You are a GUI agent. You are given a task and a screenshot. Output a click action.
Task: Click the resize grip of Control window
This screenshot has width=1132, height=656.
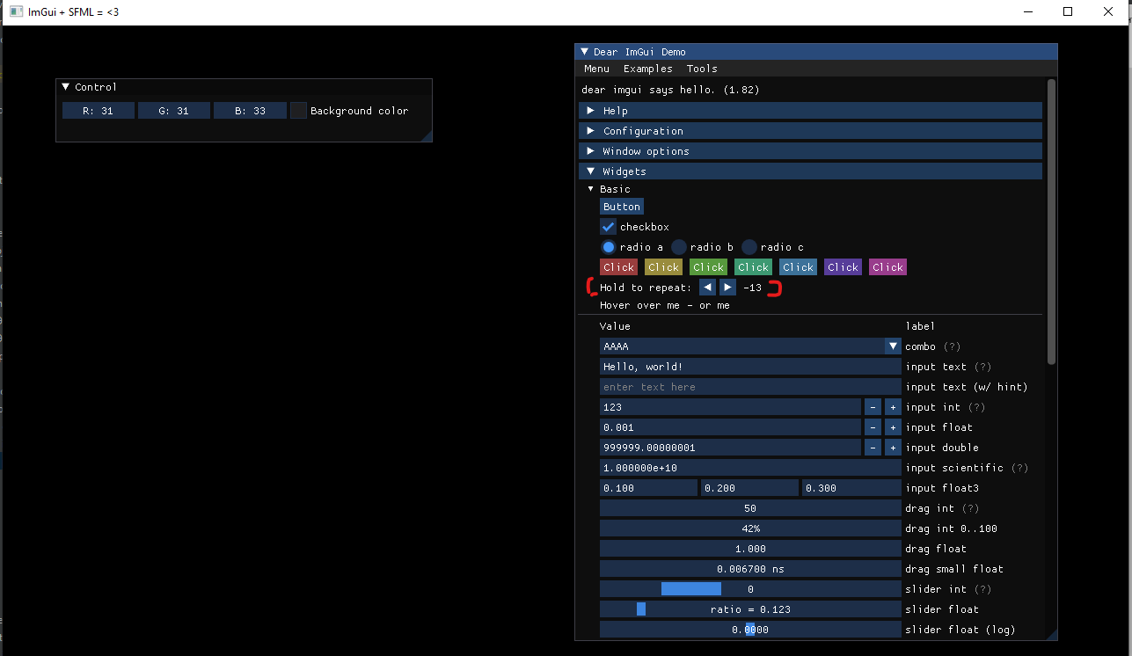coord(427,135)
